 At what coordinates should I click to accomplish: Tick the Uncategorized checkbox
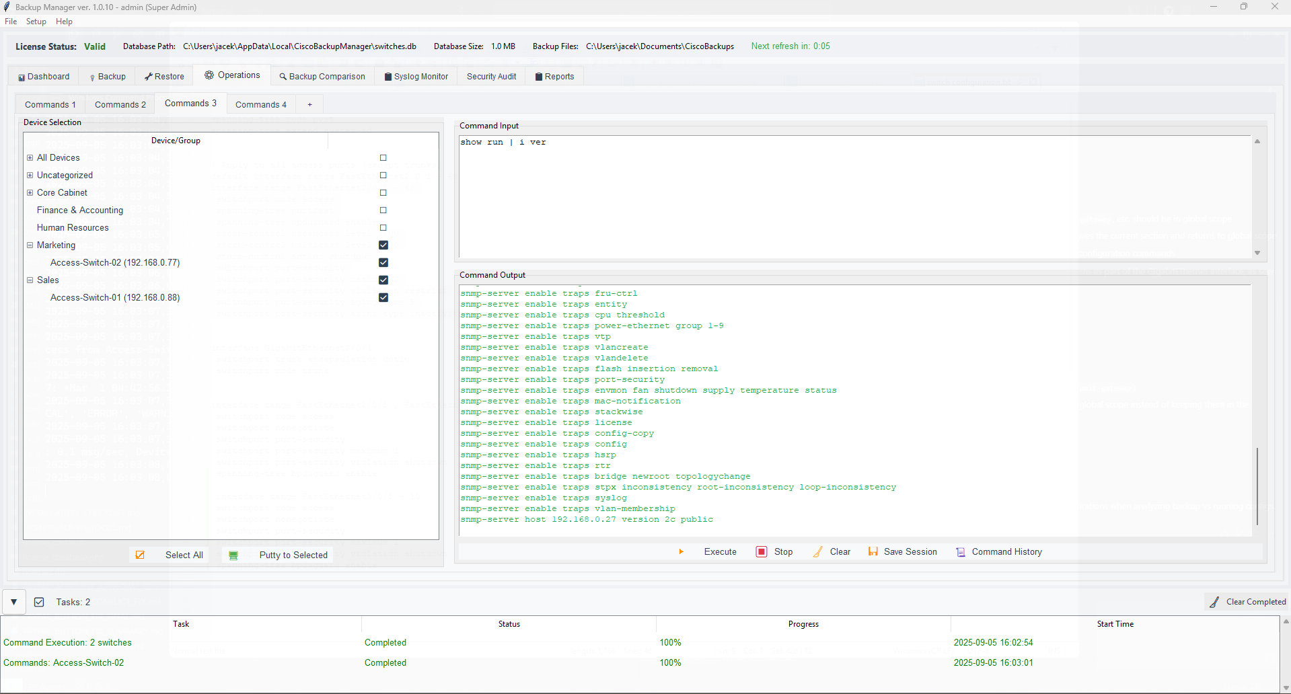(x=383, y=176)
